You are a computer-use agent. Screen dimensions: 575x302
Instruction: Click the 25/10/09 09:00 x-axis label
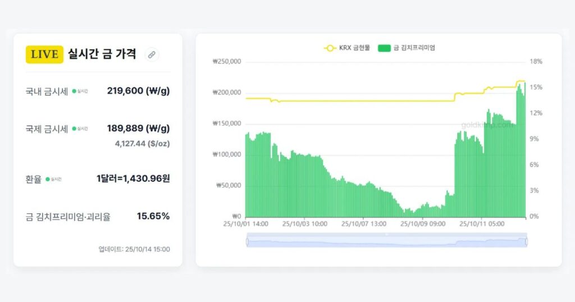[x=422, y=223]
